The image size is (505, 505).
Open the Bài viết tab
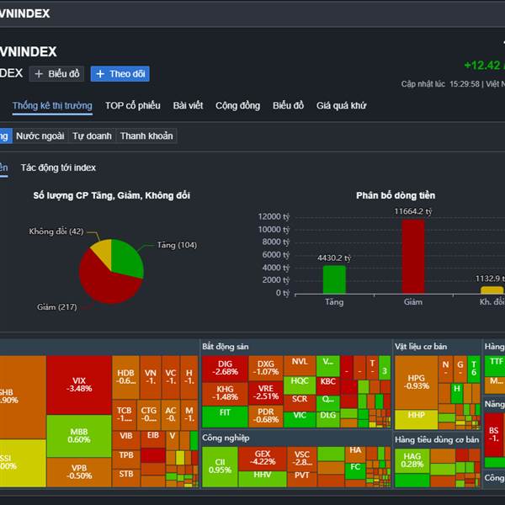188,106
